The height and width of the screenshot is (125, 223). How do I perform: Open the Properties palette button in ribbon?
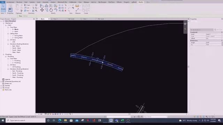coord(10,10)
